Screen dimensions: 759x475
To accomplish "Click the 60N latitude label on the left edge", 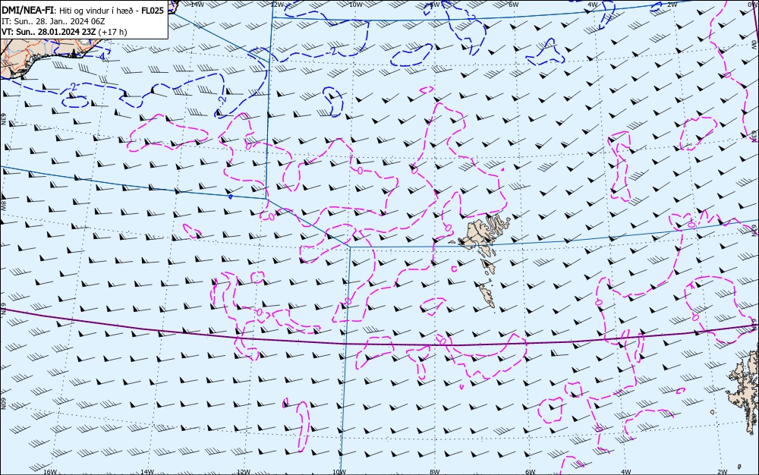I will (3, 404).
